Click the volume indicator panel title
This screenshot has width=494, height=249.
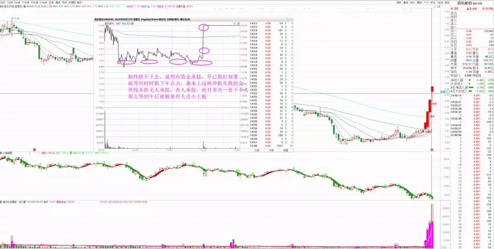10,202
